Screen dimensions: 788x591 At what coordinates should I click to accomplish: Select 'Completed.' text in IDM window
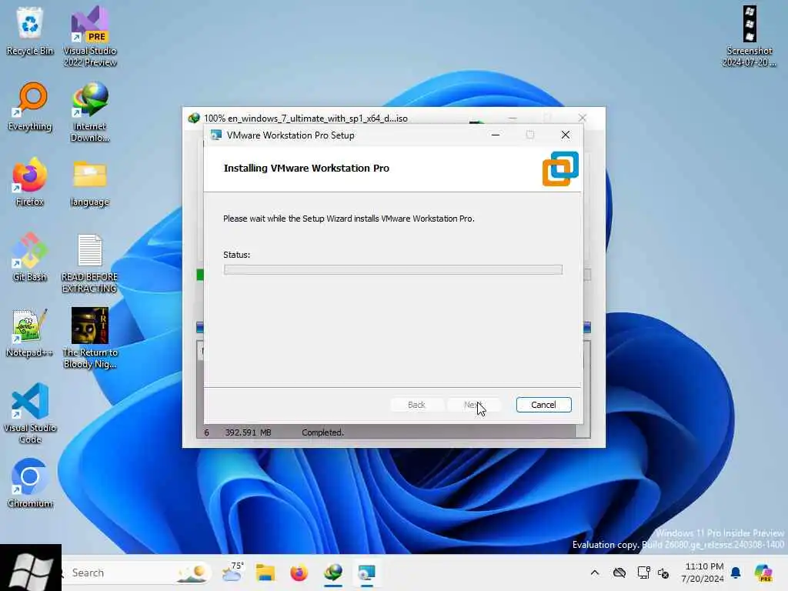click(x=322, y=432)
